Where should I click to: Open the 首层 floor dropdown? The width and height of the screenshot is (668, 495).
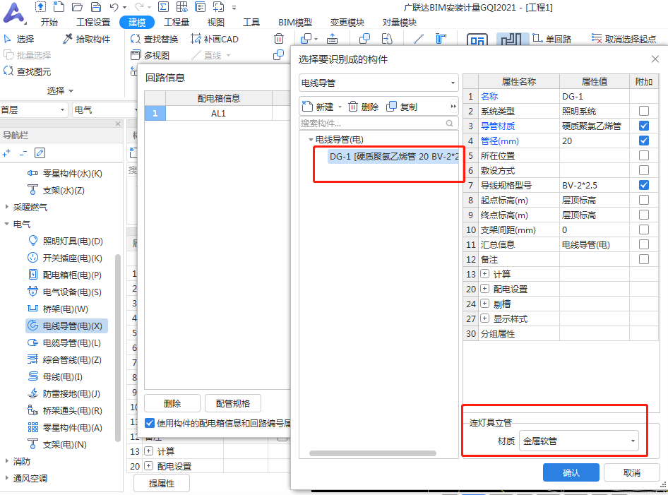click(x=34, y=110)
